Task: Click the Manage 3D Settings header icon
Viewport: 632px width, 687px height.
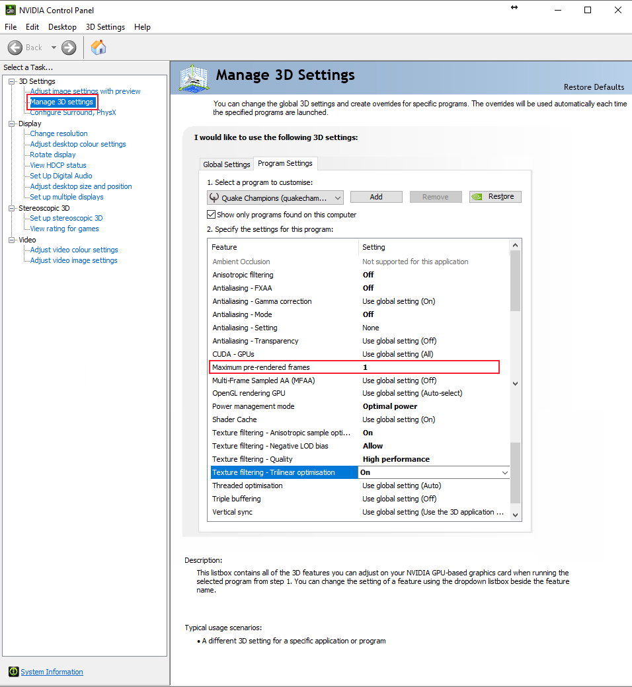Action: (x=194, y=79)
